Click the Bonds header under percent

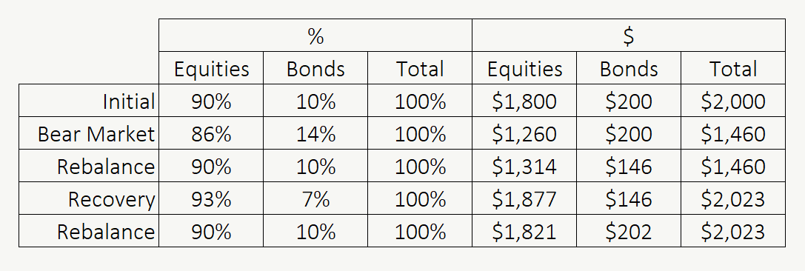[x=315, y=68]
